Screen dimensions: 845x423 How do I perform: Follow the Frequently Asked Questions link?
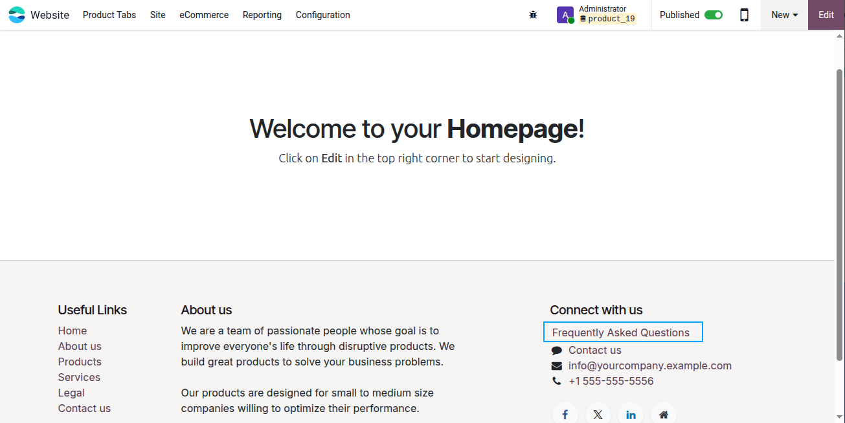(x=621, y=332)
